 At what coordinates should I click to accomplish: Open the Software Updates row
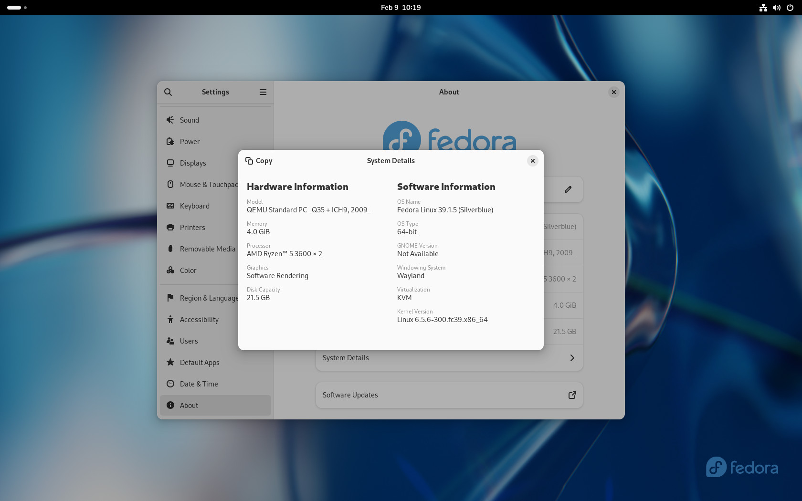(x=449, y=395)
